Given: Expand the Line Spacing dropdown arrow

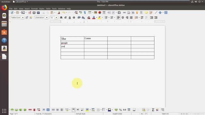Looking at the screenshot, I should [x=139, y=18].
